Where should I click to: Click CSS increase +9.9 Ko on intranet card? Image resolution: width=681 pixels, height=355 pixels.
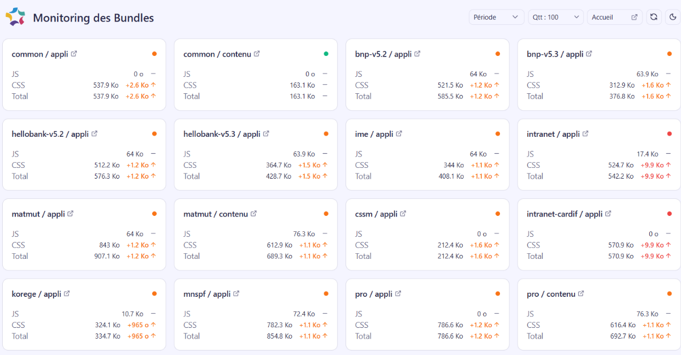click(x=653, y=165)
